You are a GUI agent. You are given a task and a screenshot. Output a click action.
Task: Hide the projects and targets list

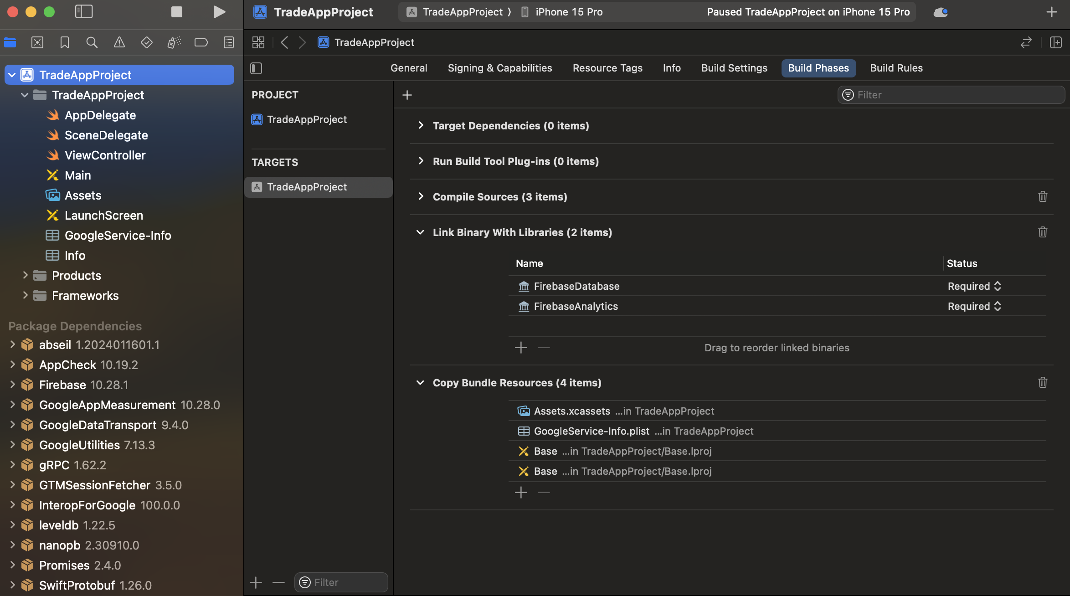pos(256,68)
